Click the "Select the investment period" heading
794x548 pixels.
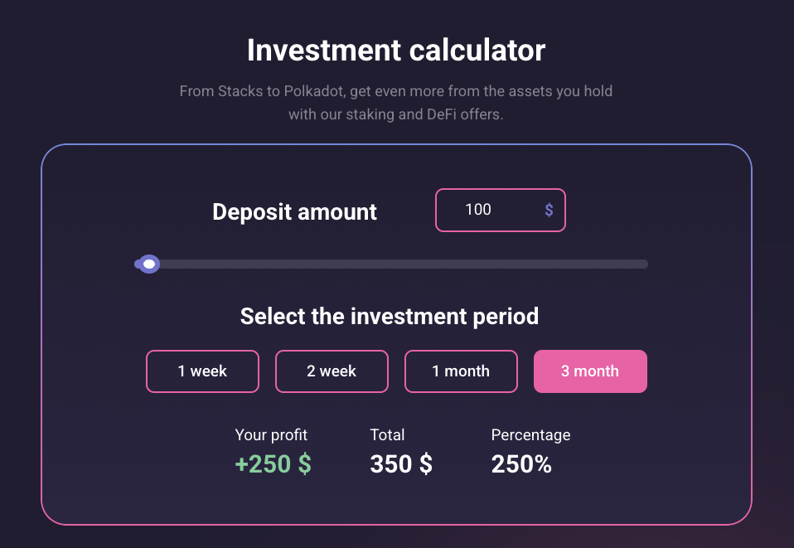[390, 317]
